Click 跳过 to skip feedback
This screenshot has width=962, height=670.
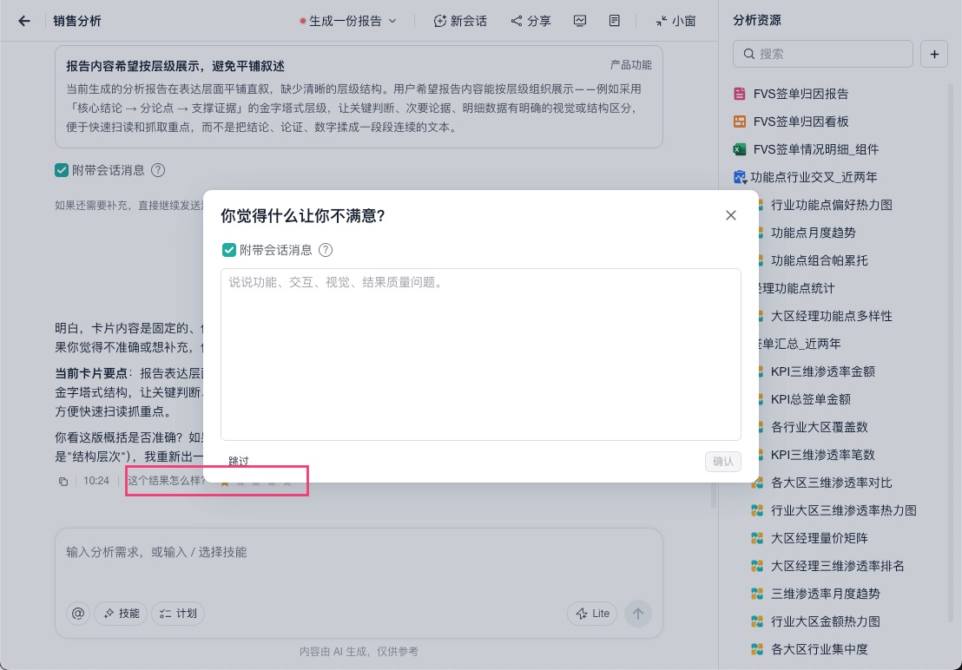(x=239, y=461)
